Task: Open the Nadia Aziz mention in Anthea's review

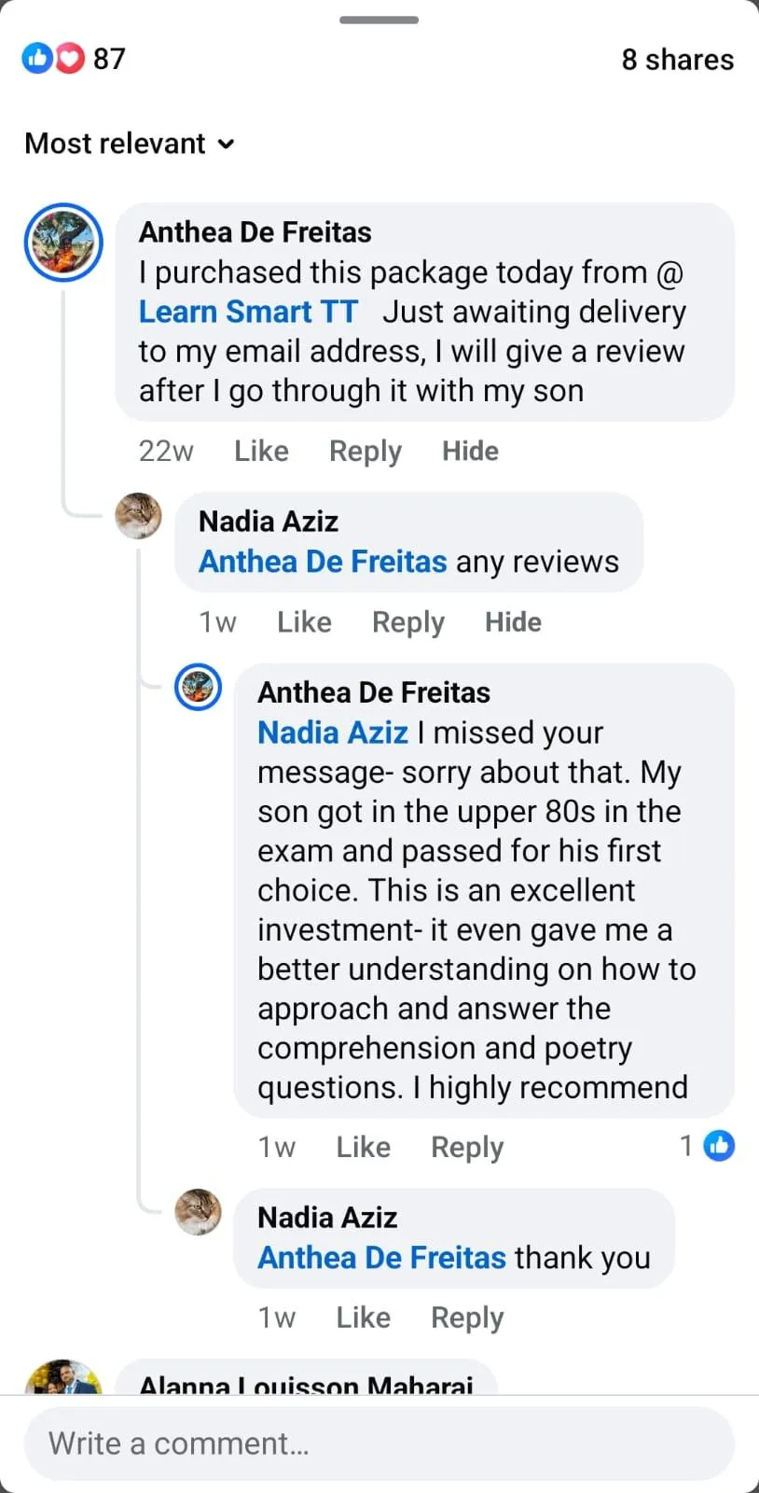Action: tap(333, 733)
